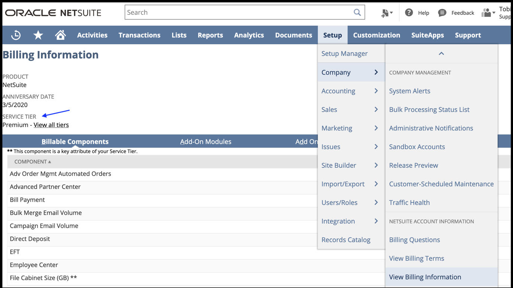This screenshot has width=513, height=288.
Task: Select Records Catalog in Setup menu
Action: click(346, 240)
